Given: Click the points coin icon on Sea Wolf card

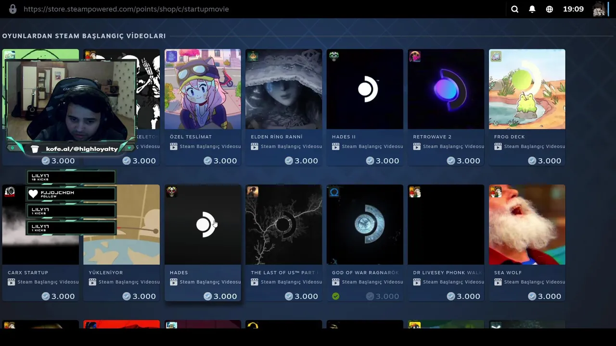Looking at the screenshot, I should pos(532,297).
